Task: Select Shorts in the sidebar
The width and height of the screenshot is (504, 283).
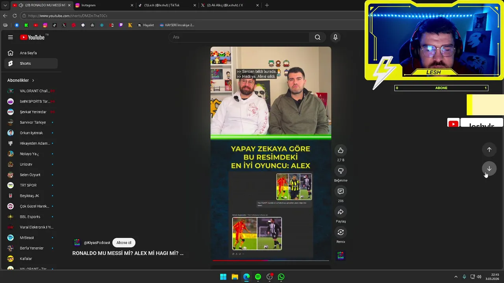Action: tap(31, 63)
